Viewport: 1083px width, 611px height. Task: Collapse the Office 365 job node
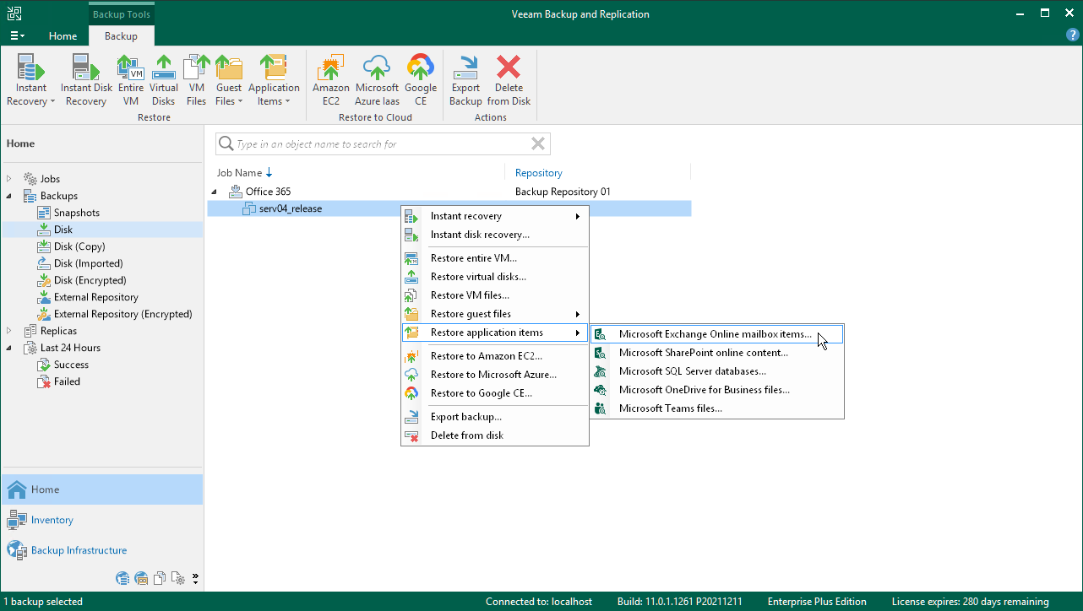pos(215,192)
